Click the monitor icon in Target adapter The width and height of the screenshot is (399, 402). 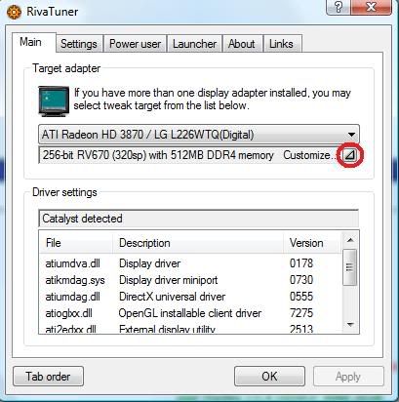click(54, 101)
